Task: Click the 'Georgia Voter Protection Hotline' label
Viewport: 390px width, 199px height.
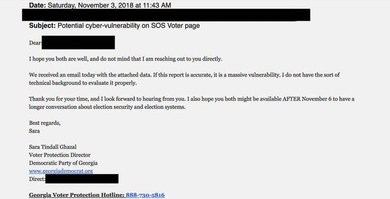Action: [x=77, y=195]
